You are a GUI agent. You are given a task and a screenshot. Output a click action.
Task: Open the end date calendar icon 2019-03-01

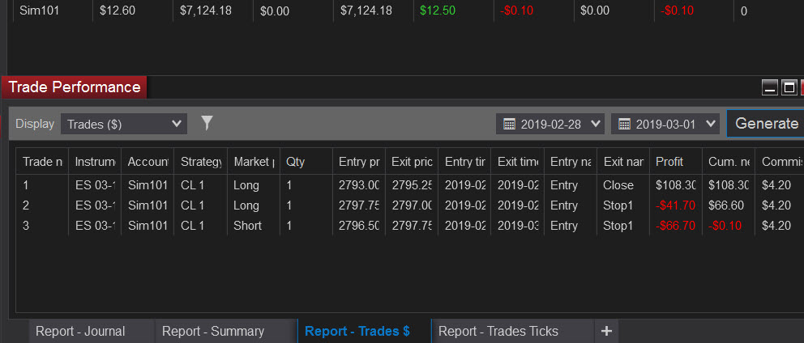(624, 124)
